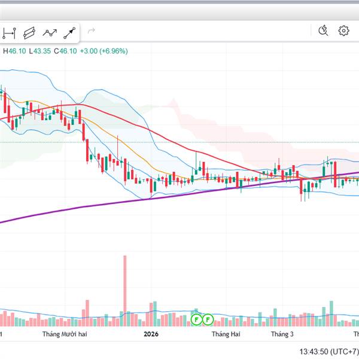359x359 pixels.
Task: Click the 2026 label on time axis
Action: pos(151,334)
